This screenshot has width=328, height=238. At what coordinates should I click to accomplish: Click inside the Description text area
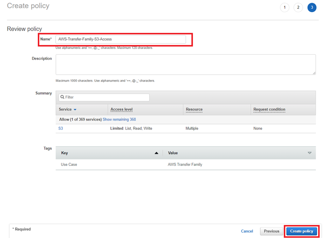pos(185,64)
